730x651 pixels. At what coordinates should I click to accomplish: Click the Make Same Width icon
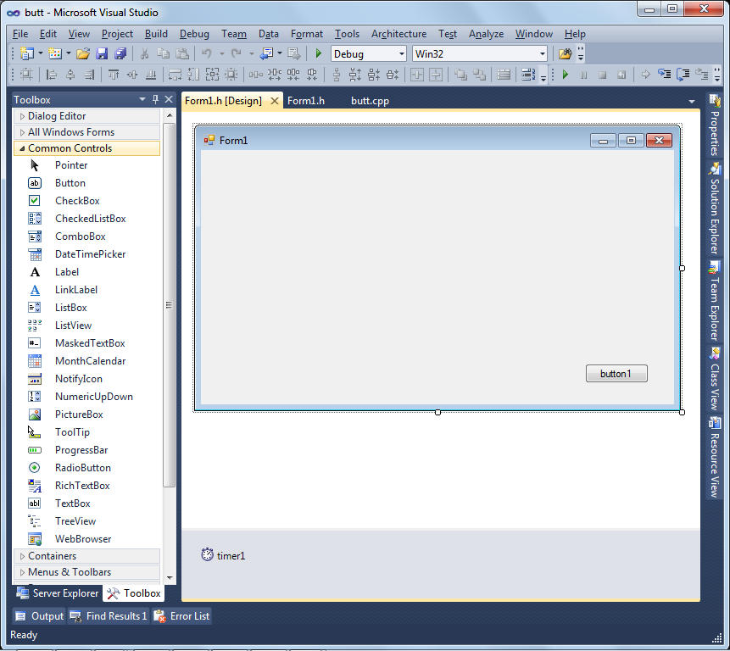(x=175, y=75)
